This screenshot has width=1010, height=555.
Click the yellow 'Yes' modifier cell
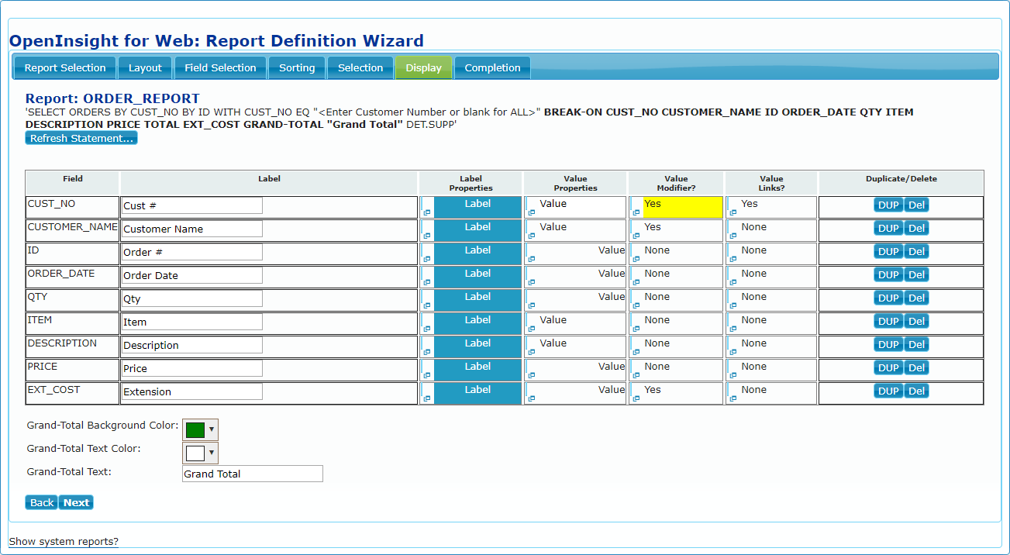coord(682,207)
